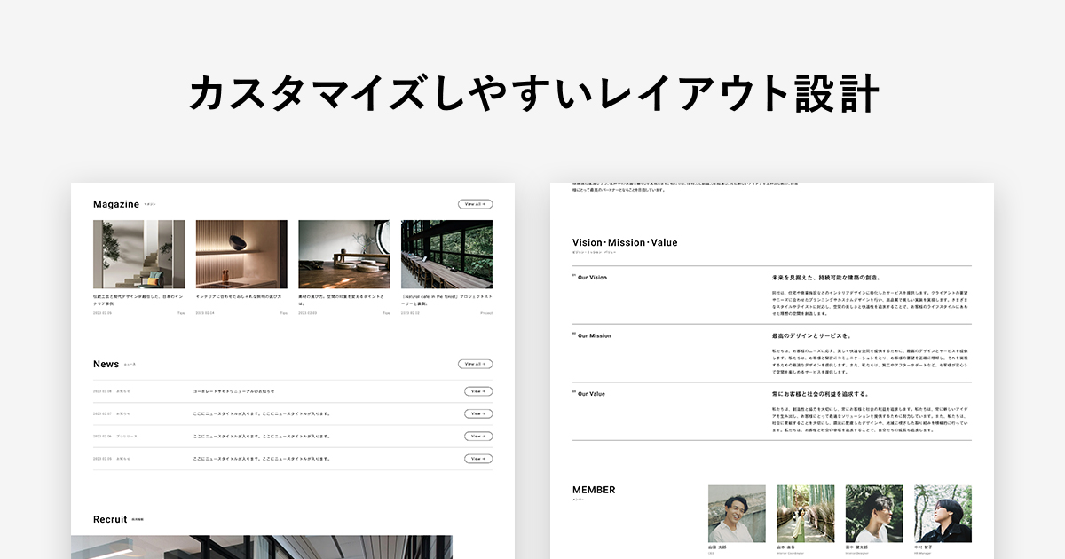
Task: Select the View button on the 2023.02.06 press release row
Action: (478, 437)
